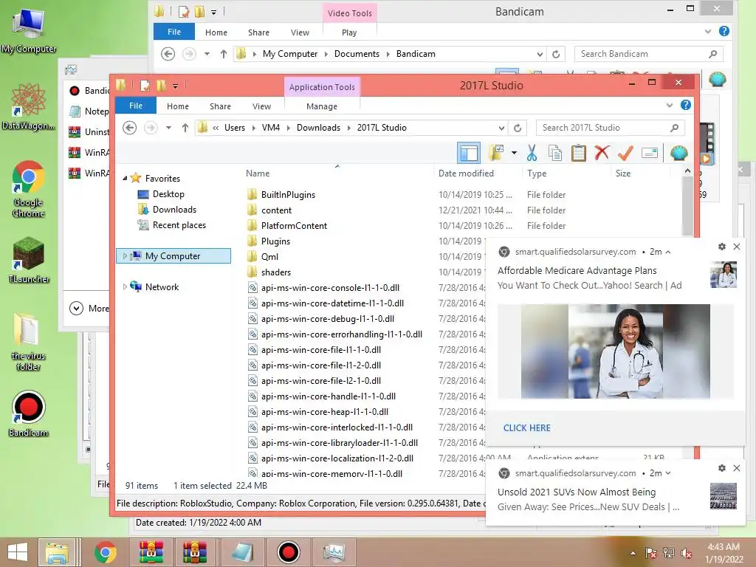Click the Cut scissors icon in 2017L Studio toolbar

coord(532,153)
